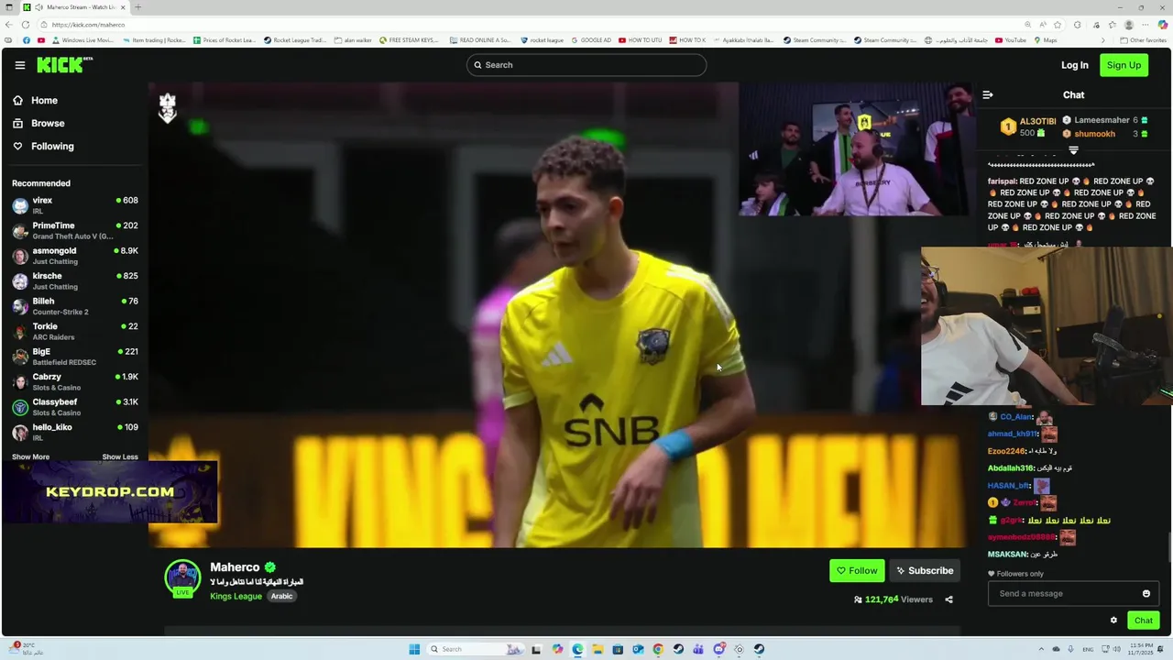Click Maherco's verified badge
The width and height of the screenshot is (1173, 660).
tap(270, 567)
